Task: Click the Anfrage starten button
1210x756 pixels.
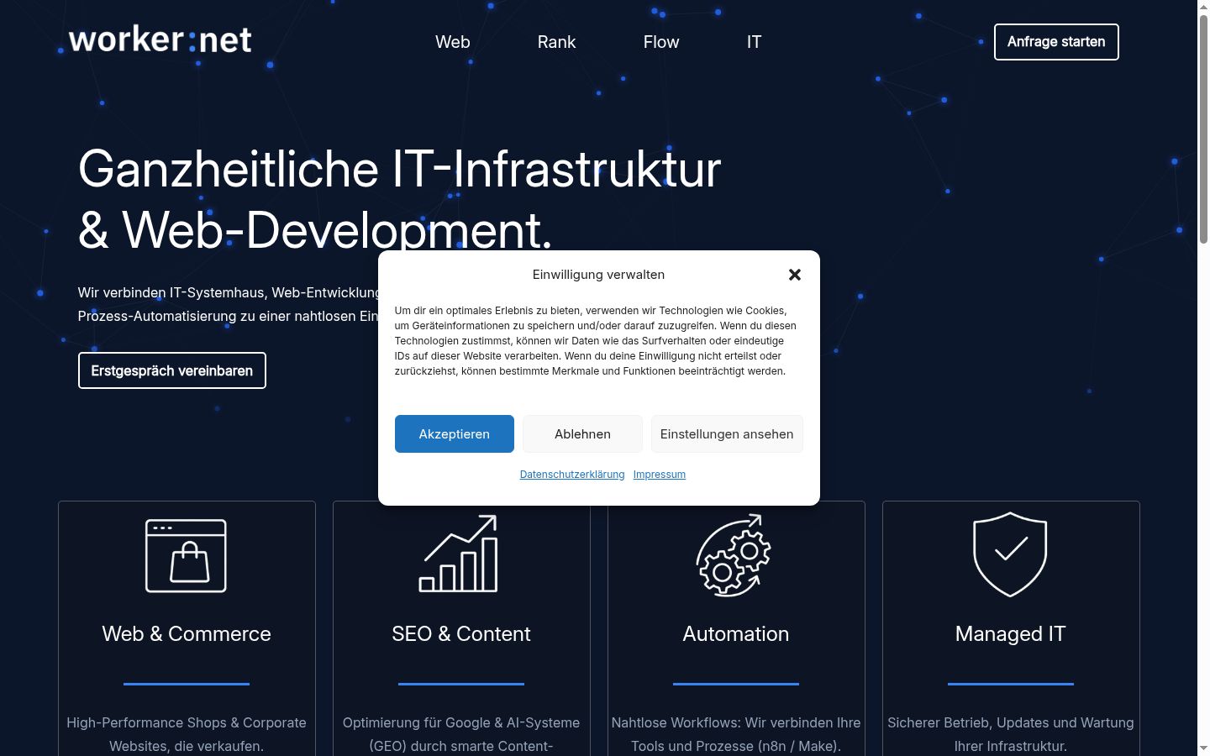Action: (1056, 42)
